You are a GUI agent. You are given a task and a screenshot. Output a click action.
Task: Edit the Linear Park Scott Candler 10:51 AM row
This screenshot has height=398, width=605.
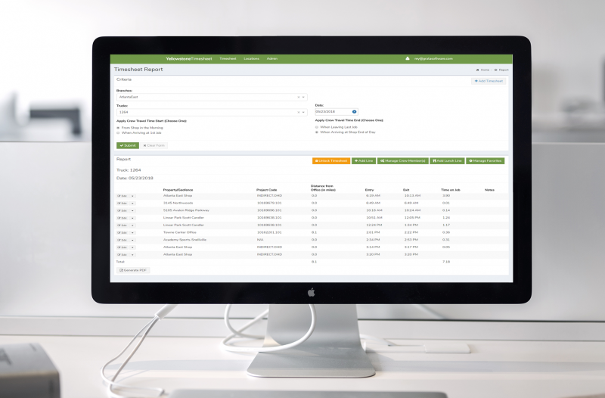pos(123,218)
